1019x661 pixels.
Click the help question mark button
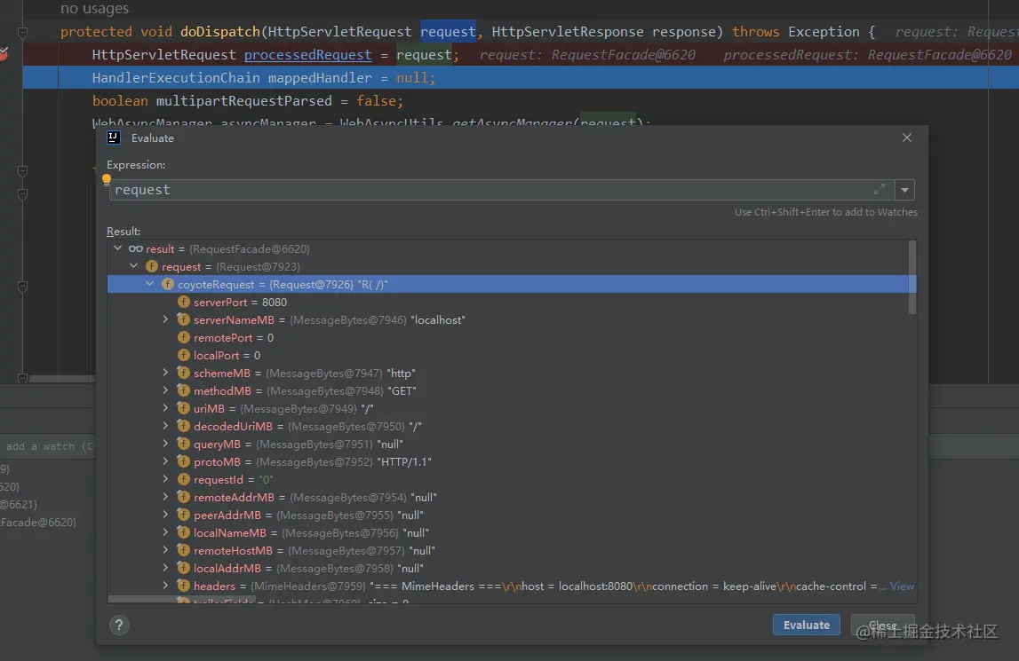[119, 626]
